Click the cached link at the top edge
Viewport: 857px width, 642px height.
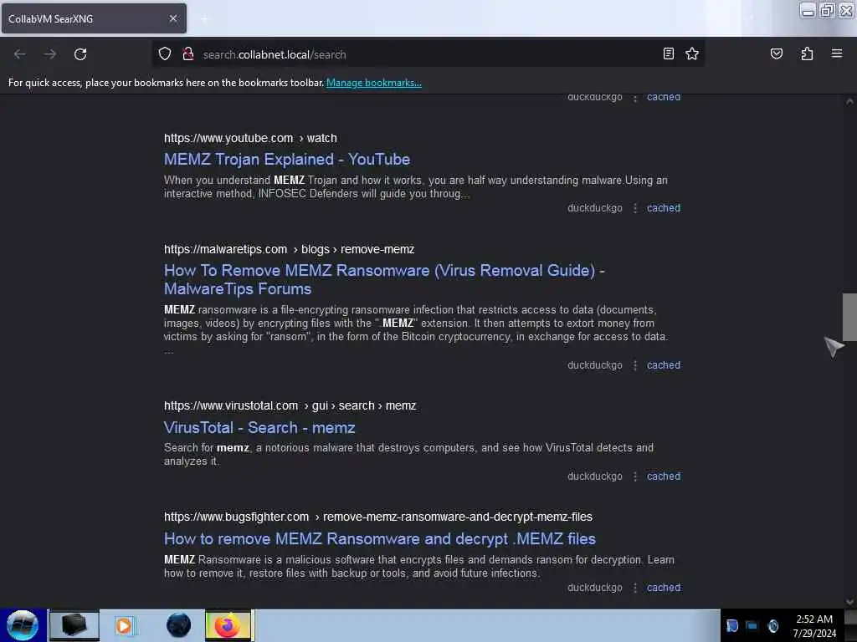pyautogui.click(x=664, y=98)
